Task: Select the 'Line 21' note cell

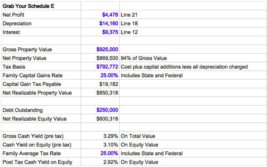Action: click(x=129, y=15)
